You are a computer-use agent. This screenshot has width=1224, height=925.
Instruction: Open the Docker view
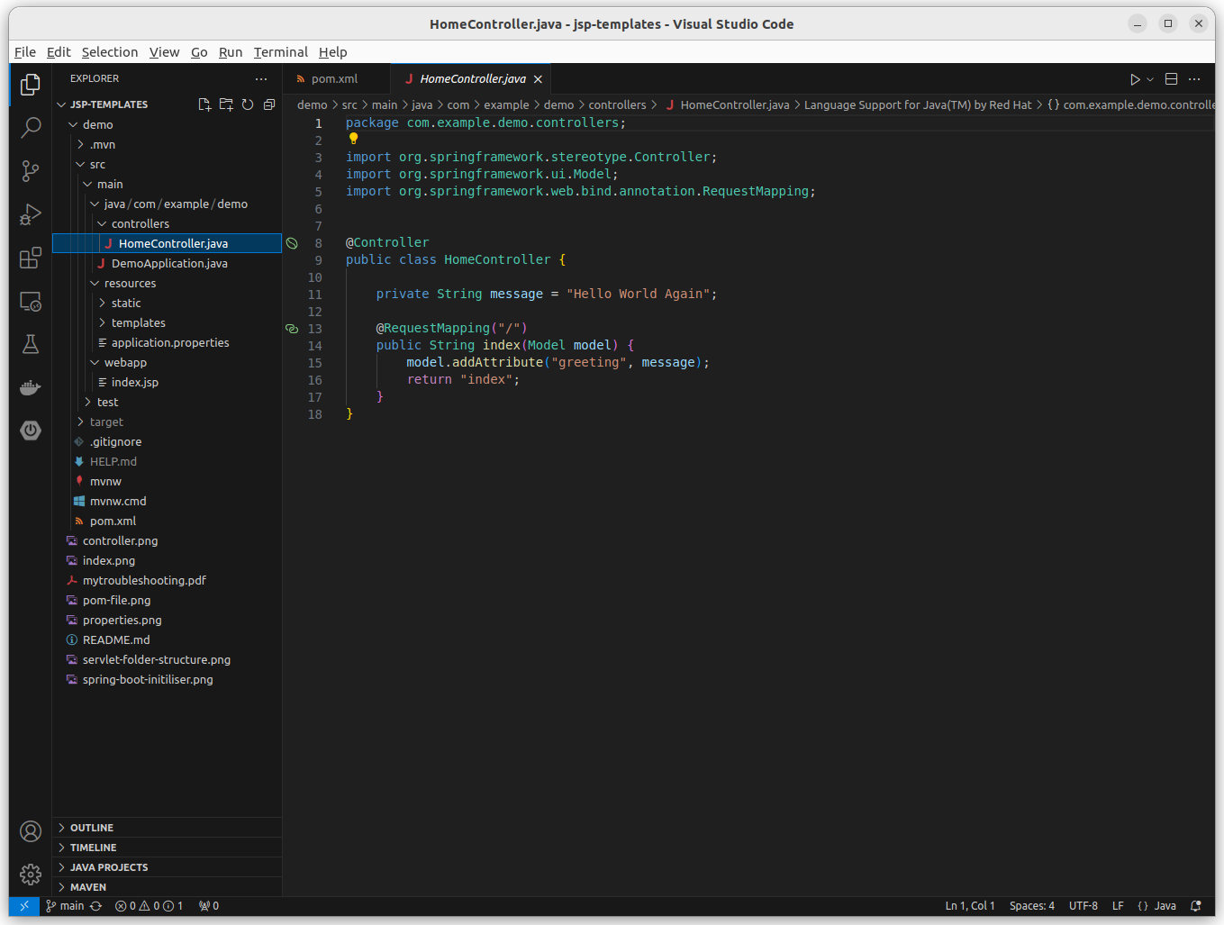31,387
